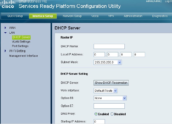Switch to the Diagnostics tab
The image size is (172, 124).
coord(160,16)
